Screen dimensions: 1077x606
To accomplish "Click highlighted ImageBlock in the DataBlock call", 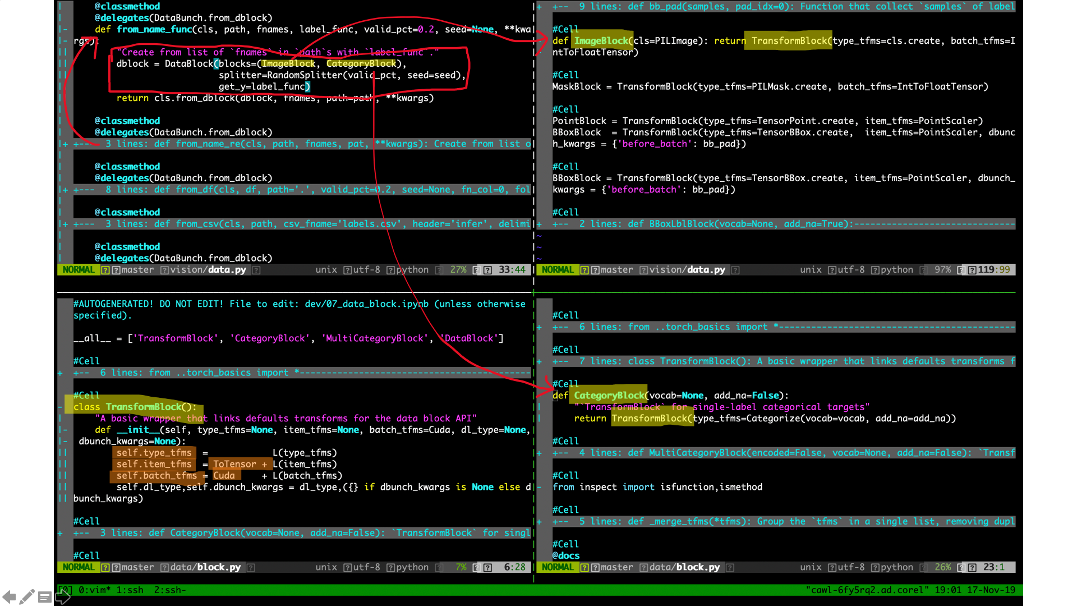I will pyautogui.click(x=288, y=64).
